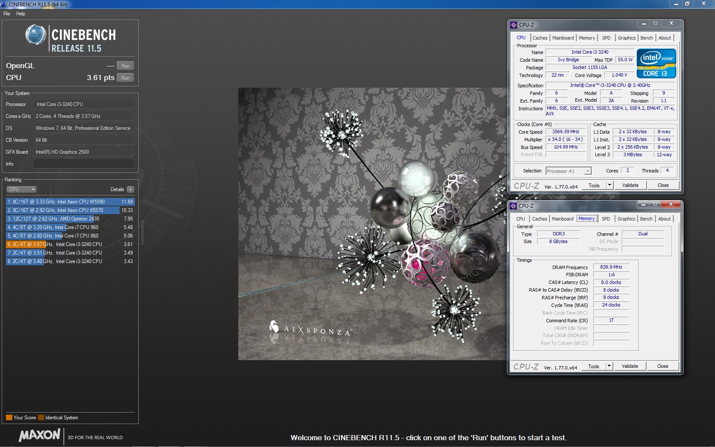Select ranking row Intel Core i7 CPU 960

pyautogui.click(x=70, y=227)
